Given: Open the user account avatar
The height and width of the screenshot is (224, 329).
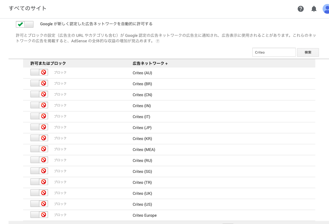Looking at the screenshot, I should click(326, 9).
